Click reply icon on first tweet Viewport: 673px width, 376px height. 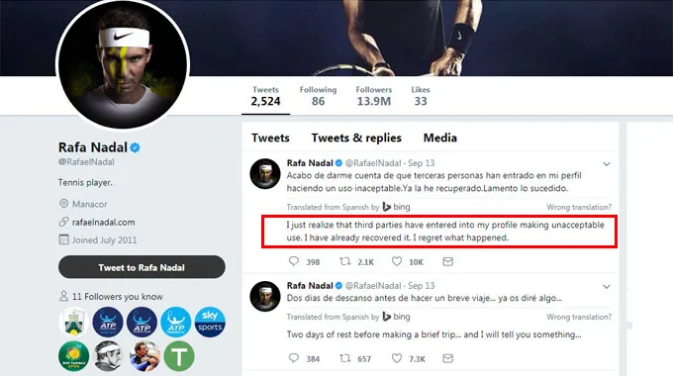pos(294,261)
